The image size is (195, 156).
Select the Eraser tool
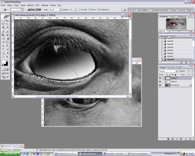coord(3,38)
